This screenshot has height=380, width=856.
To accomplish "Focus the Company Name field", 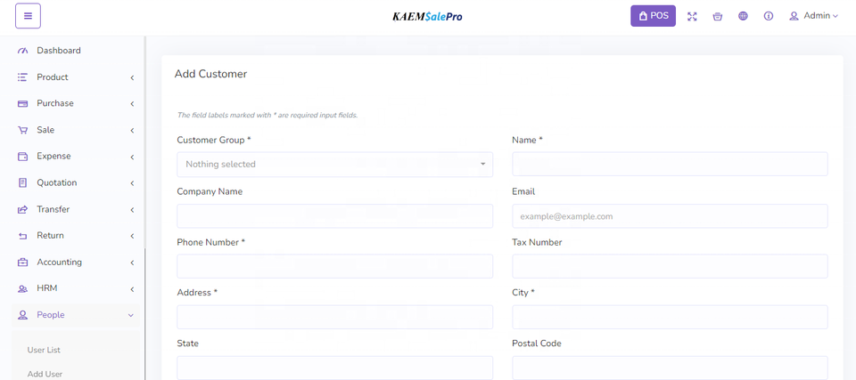I will [x=334, y=216].
